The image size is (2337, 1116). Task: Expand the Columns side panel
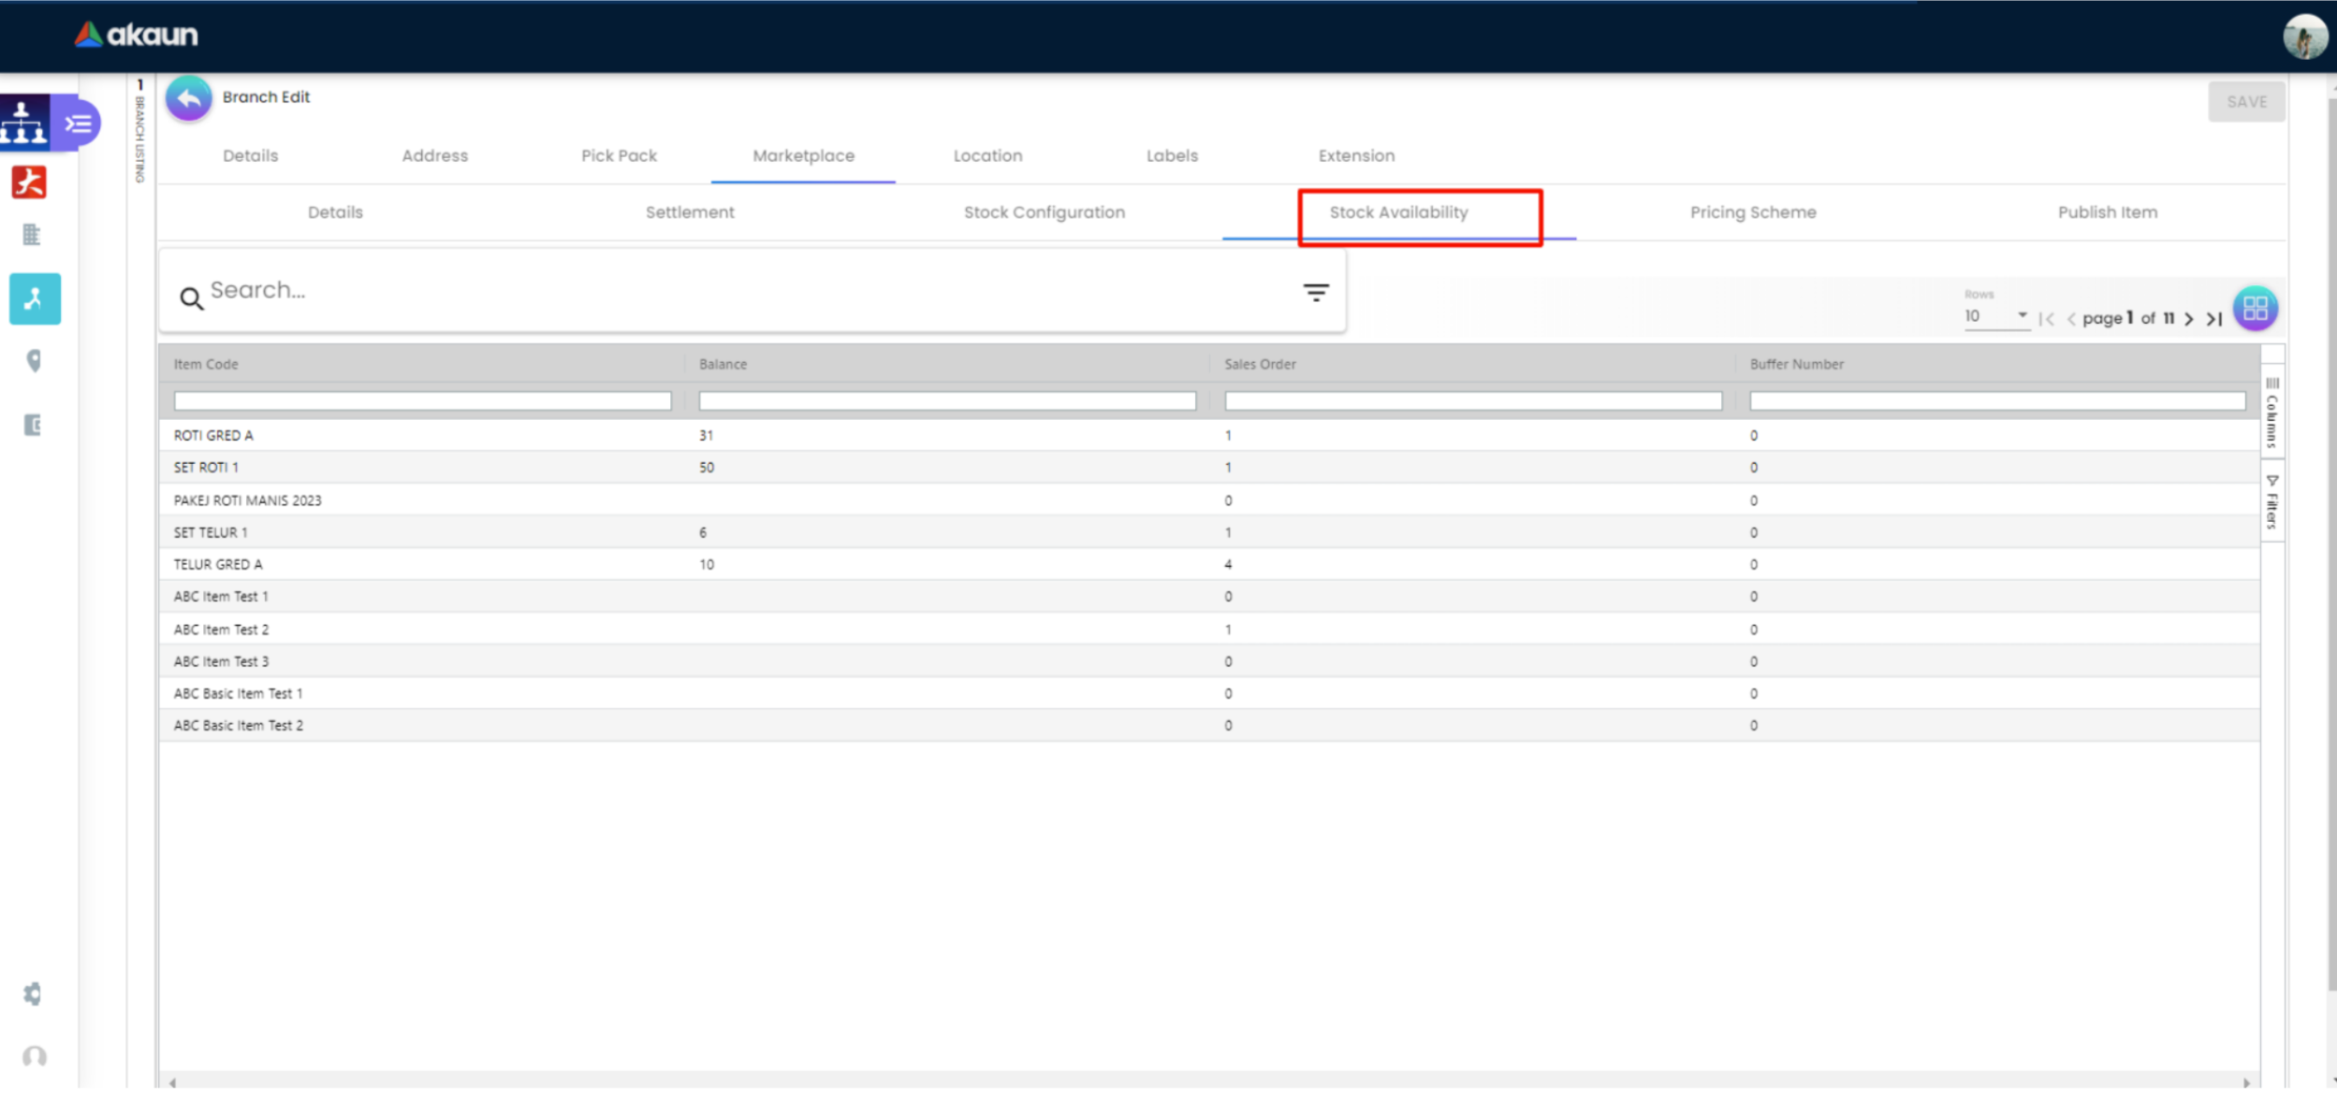coord(2271,412)
